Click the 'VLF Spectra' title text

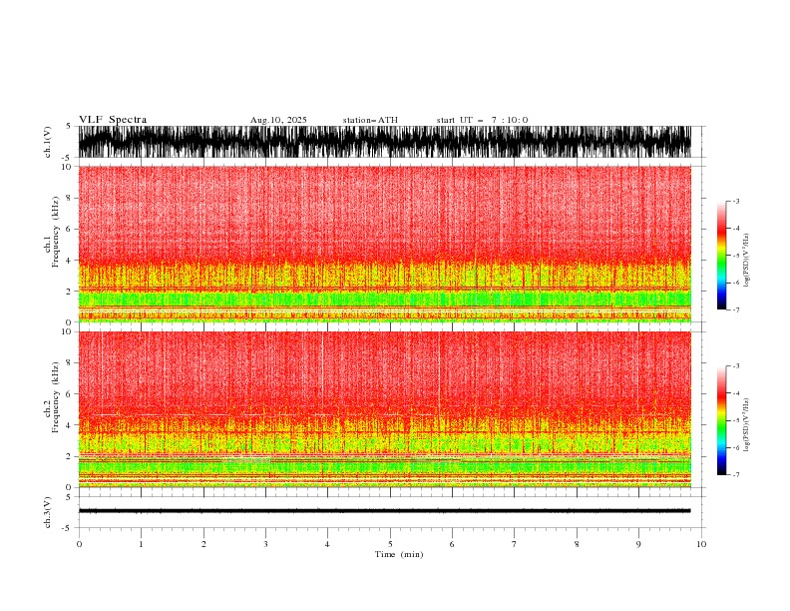[113, 120]
